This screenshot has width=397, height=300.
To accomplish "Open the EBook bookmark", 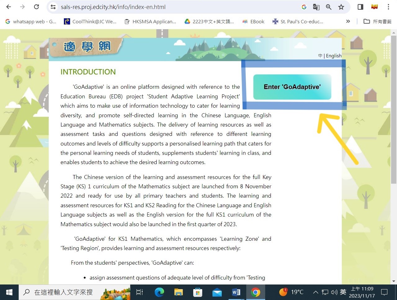I will (x=254, y=21).
